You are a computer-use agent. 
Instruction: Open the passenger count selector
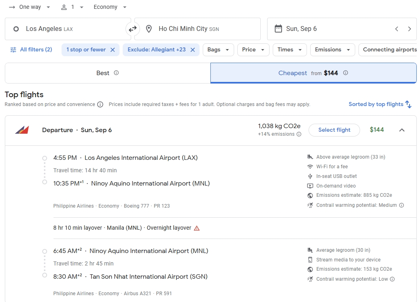(72, 7)
